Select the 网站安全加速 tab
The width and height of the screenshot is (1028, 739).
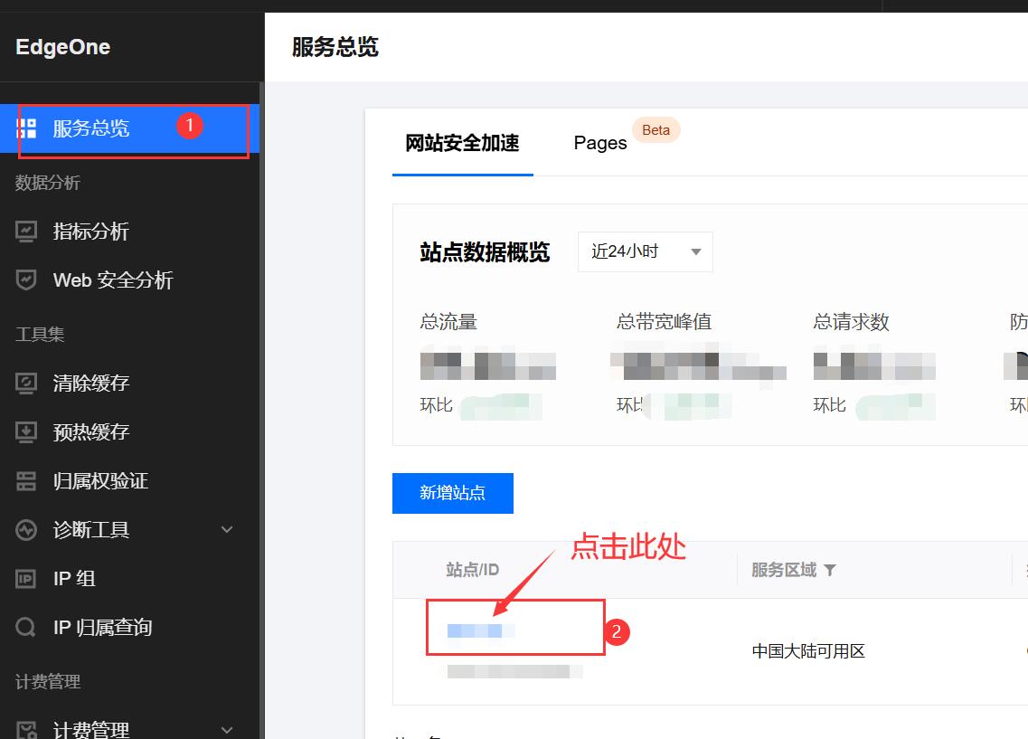point(462,143)
